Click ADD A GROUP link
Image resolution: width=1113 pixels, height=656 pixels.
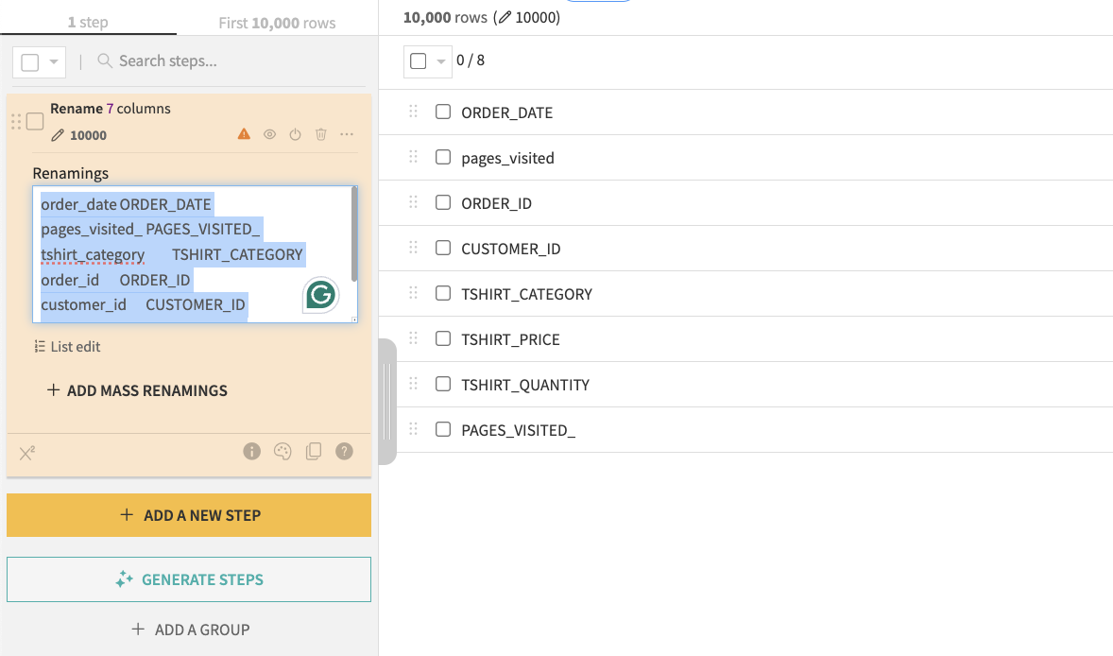tap(190, 630)
